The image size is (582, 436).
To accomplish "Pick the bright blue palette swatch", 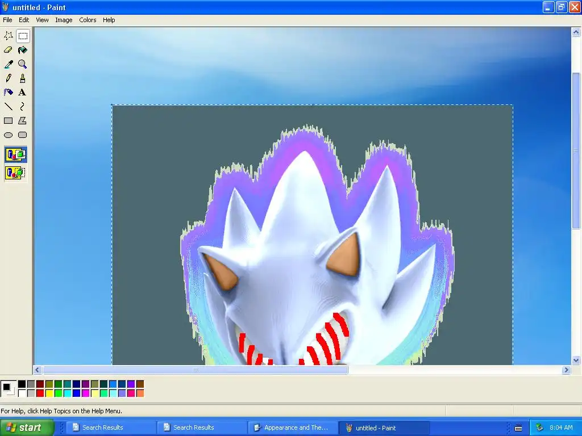I will (77, 393).
